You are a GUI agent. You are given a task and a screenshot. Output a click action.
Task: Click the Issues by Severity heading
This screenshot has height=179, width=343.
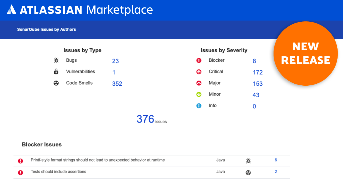[224, 51]
